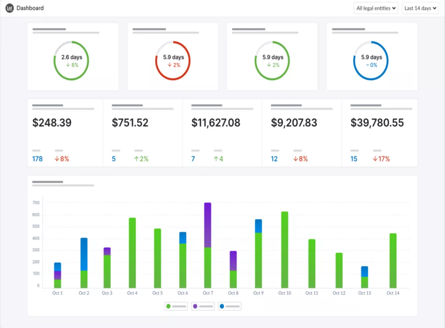This screenshot has height=328, width=445.
Task: Select the green 5.9 days ring gauge
Action: click(x=272, y=60)
